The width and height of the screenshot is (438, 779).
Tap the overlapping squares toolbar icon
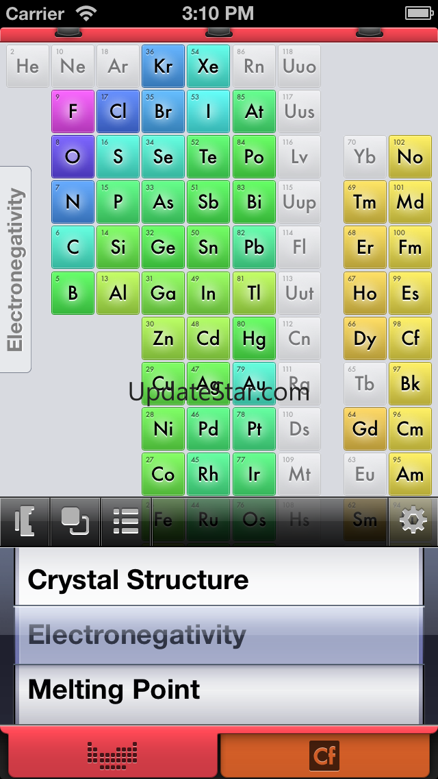(x=75, y=522)
